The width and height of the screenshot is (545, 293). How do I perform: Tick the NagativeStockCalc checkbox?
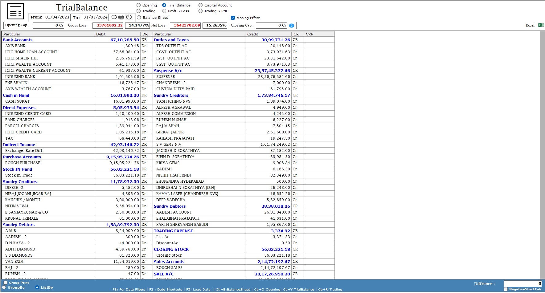point(506,289)
